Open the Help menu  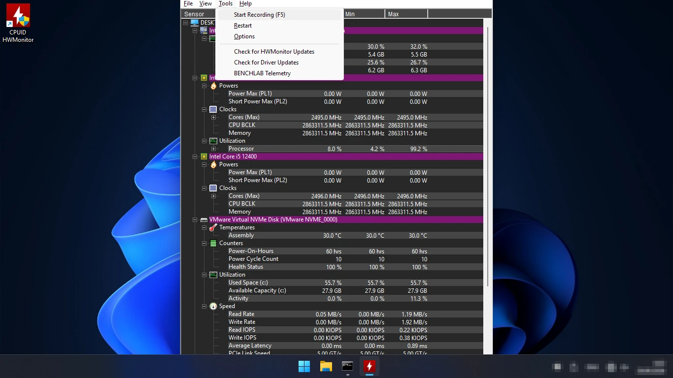[245, 4]
